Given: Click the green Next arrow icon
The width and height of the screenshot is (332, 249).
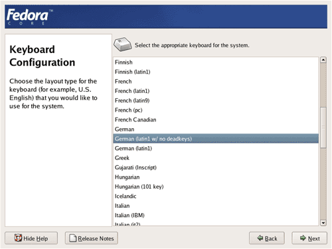Looking at the screenshot, I should click(x=303, y=238).
